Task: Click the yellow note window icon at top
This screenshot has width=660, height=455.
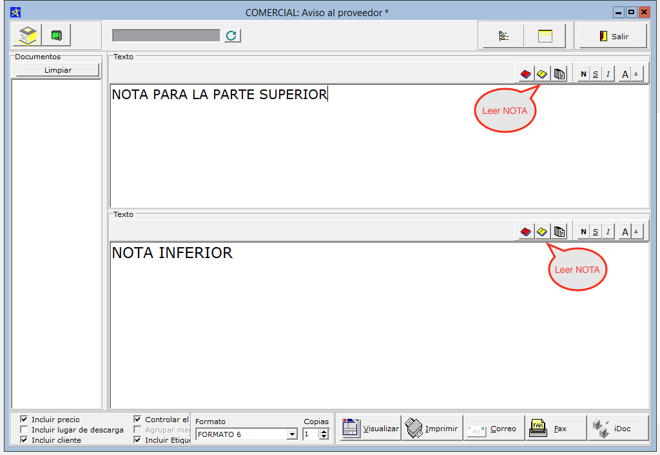Action: 545,37
